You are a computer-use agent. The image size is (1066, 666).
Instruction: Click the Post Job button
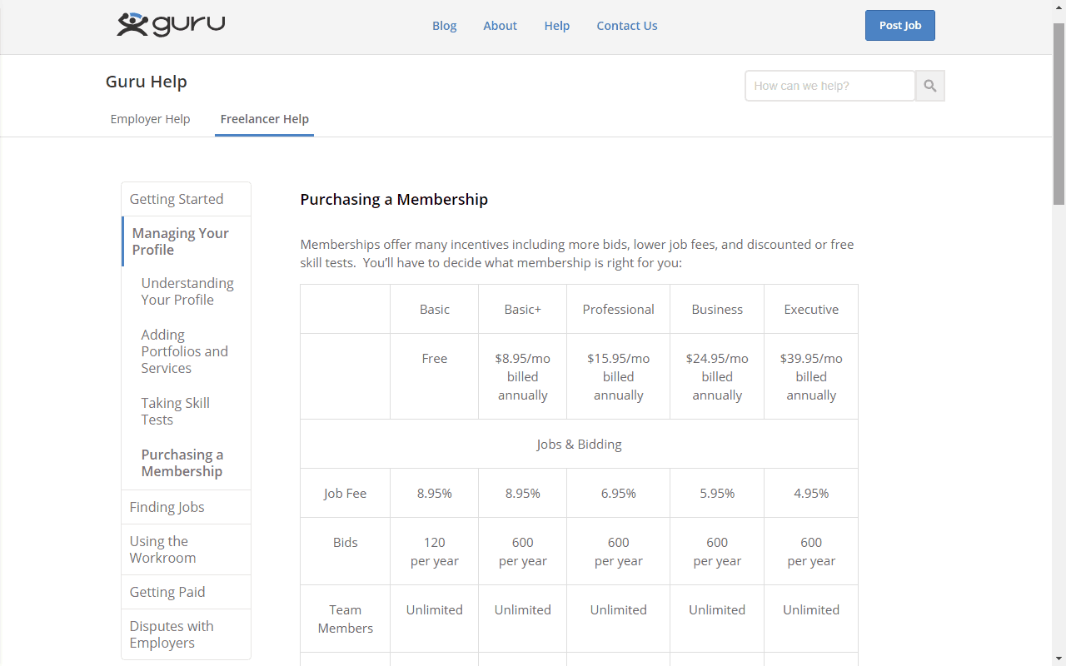900,25
